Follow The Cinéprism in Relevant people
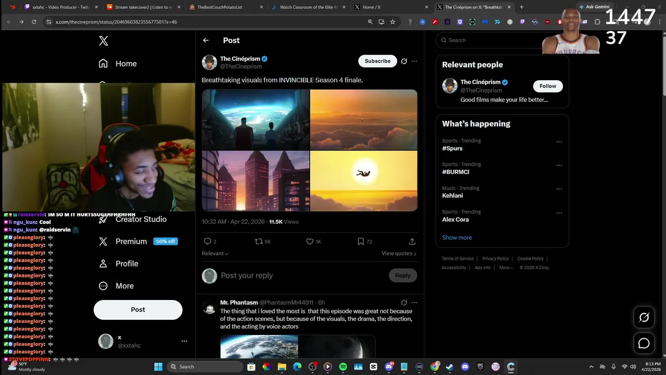This screenshot has height=375, width=666. 547,86
